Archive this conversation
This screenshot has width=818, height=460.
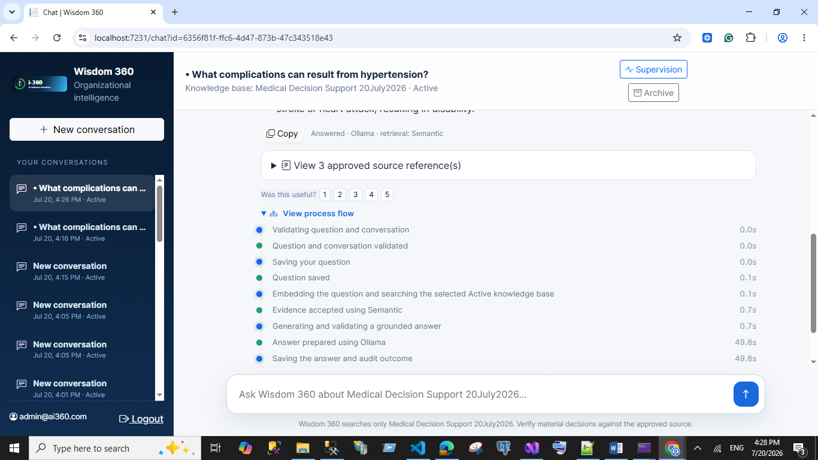tap(653, 93)
